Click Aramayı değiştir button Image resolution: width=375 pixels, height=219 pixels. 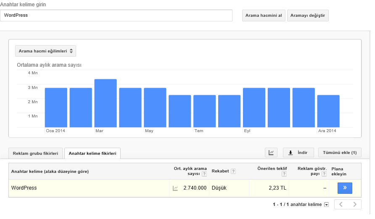[x=308, y=16]
